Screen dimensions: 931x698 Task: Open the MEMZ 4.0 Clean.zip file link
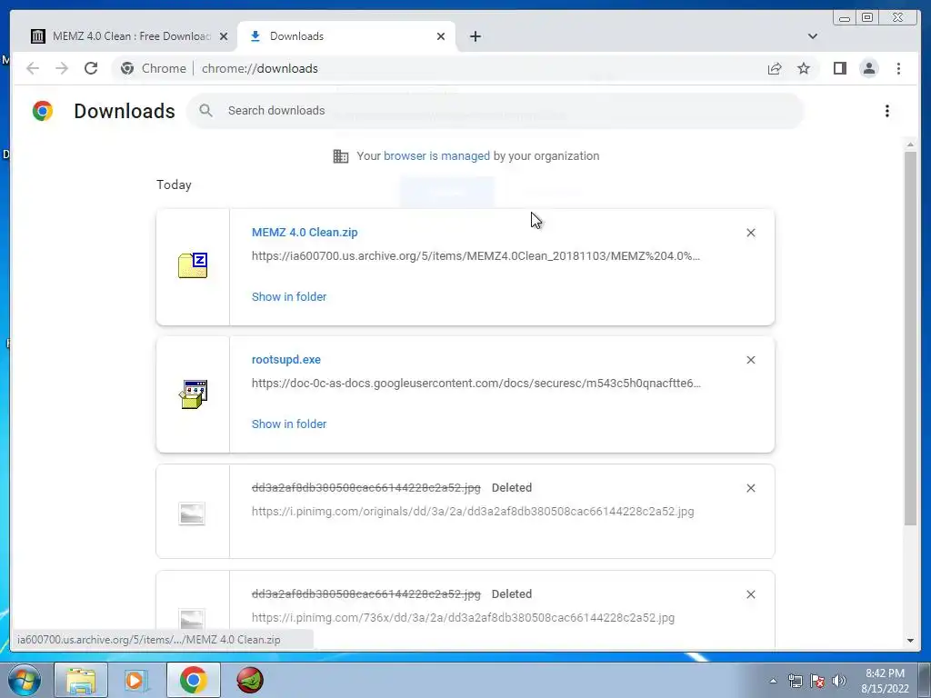(305, 233)
